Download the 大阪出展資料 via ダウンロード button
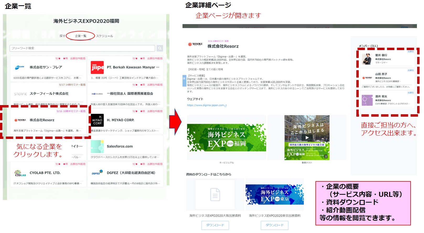Viewport: 424px width, 233px height. point(215,225)
